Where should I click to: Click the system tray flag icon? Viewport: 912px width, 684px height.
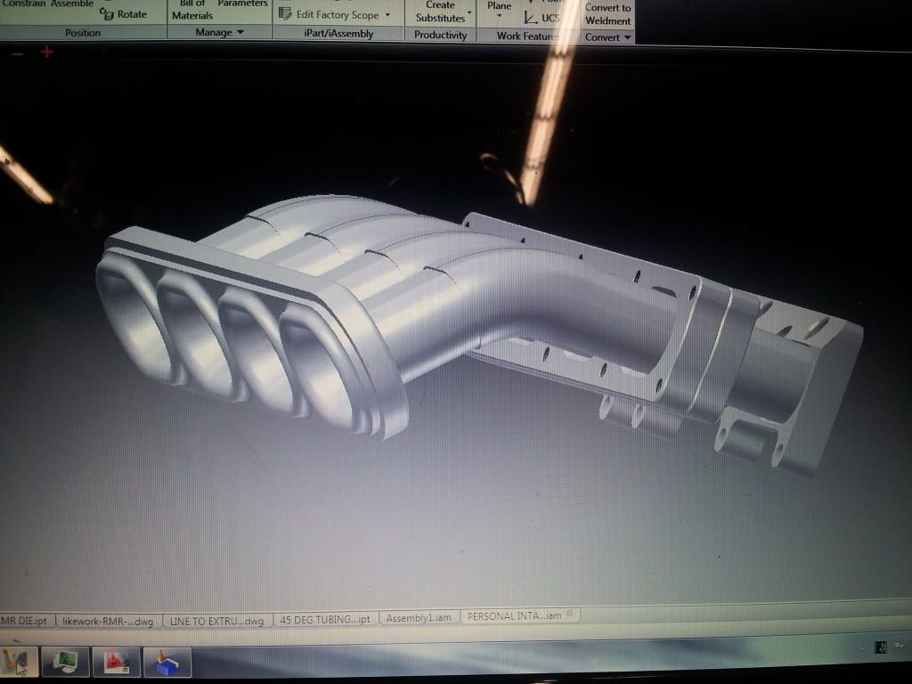pos(880,647)
